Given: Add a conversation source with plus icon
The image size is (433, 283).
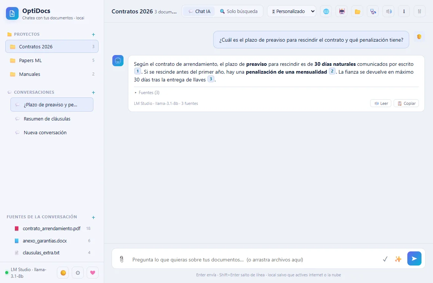Looking at the screenshot, I should click(93, 218).
